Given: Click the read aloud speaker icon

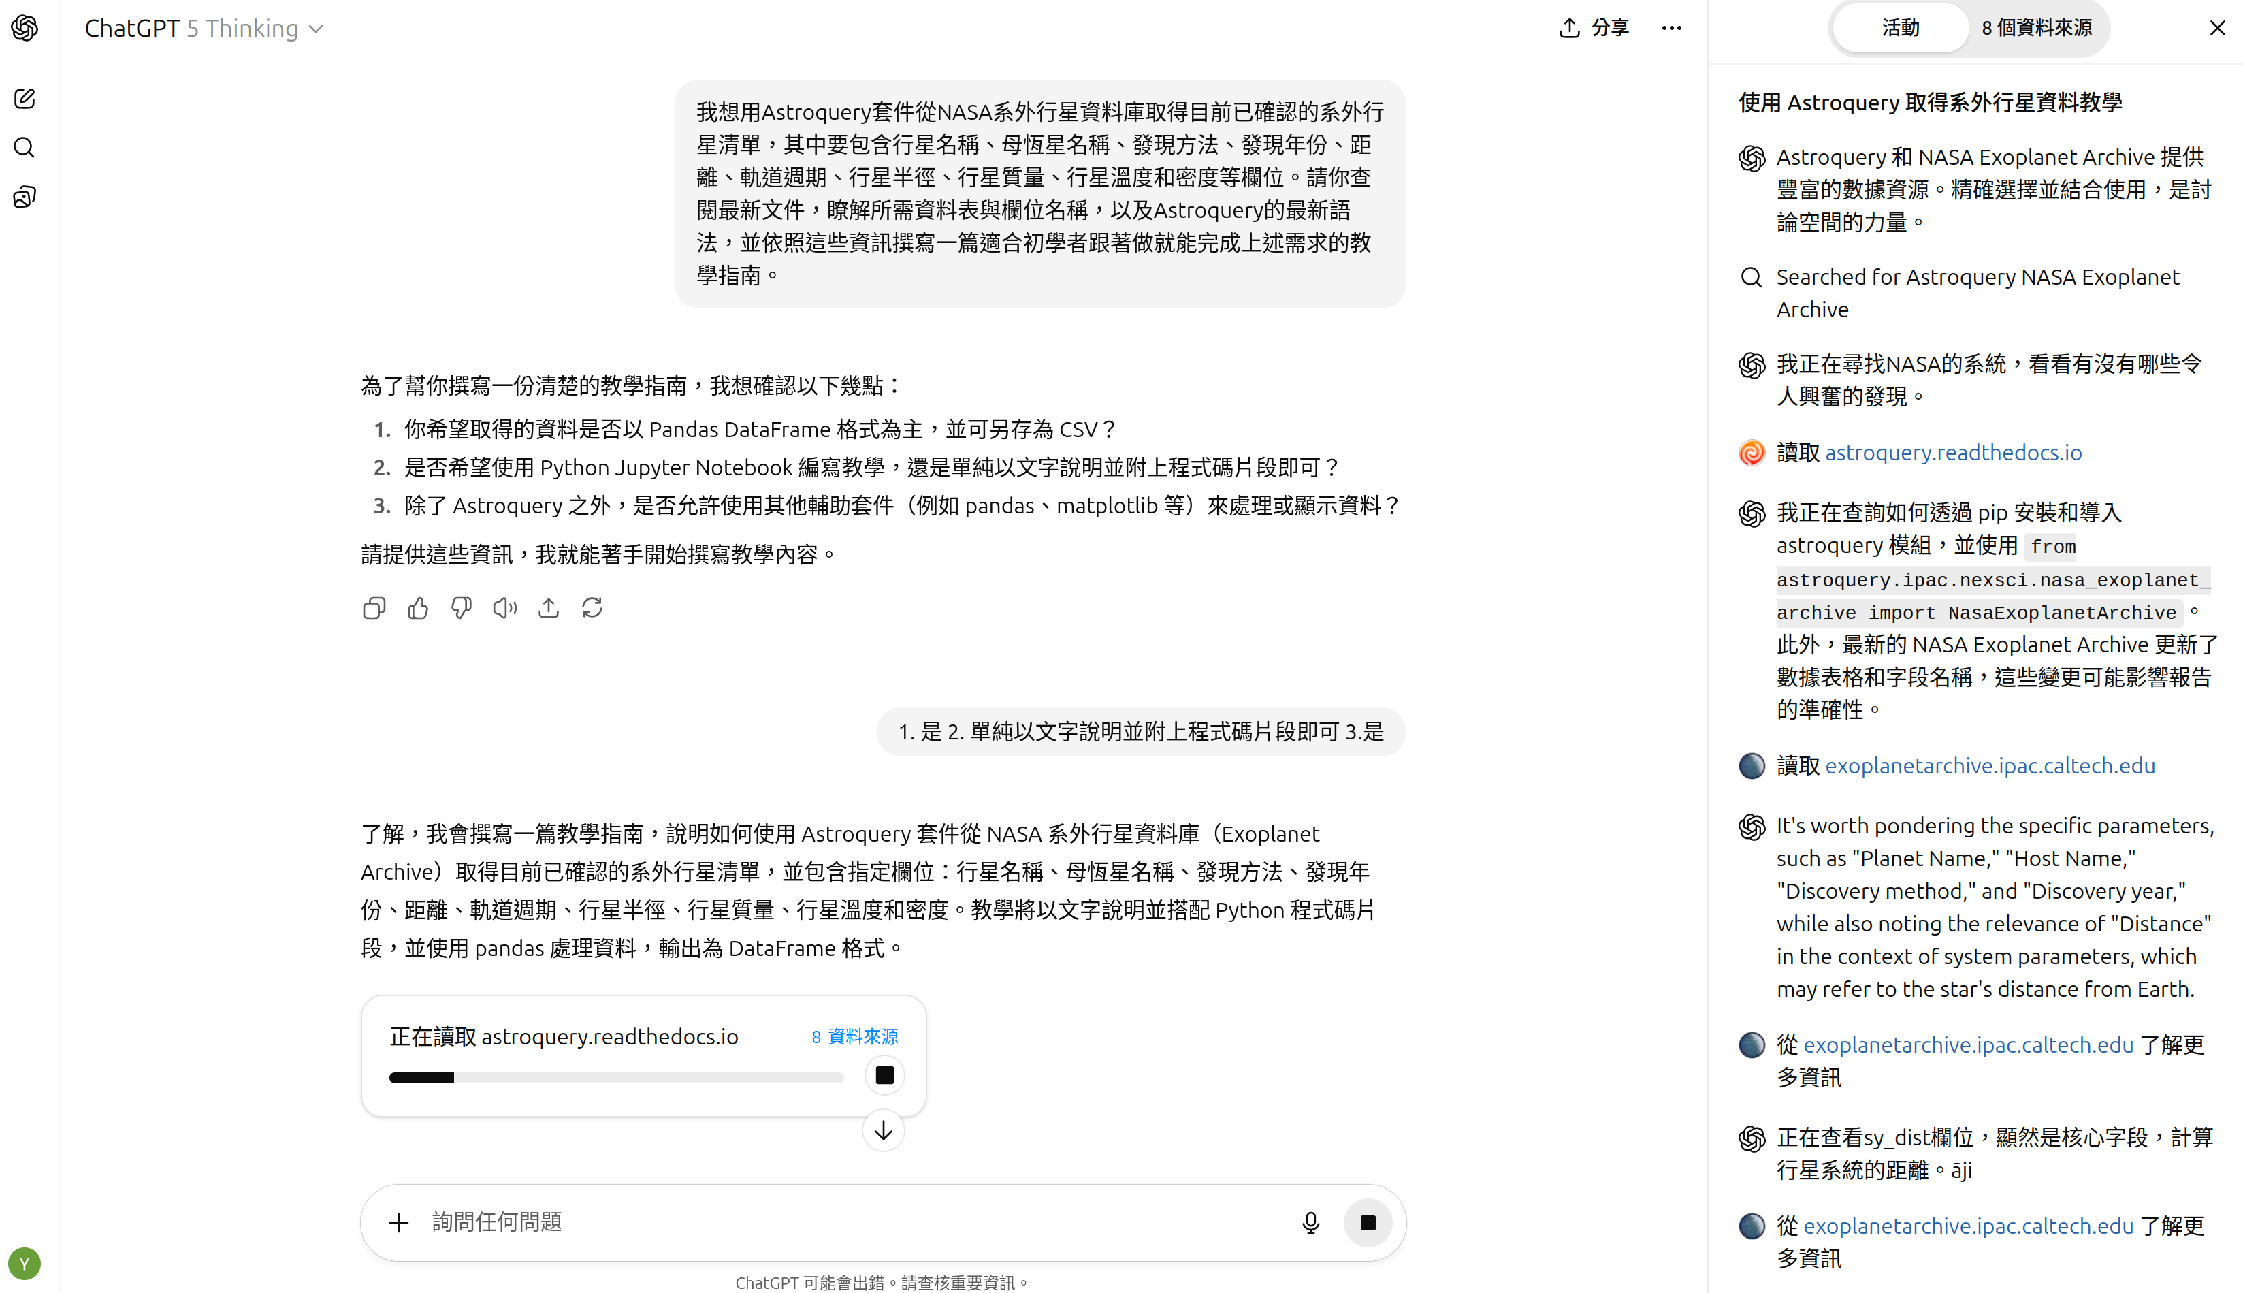Looking at the screenshot, I should coord(504,608).
